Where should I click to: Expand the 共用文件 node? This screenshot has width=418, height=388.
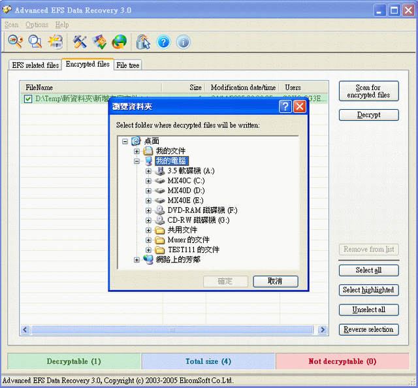tap(148, 230)
